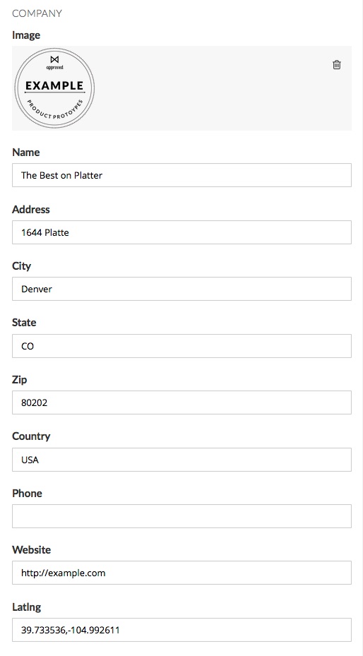Click the City label text
The width and height of the screenshot is (363, 656).
click(21, 266)
